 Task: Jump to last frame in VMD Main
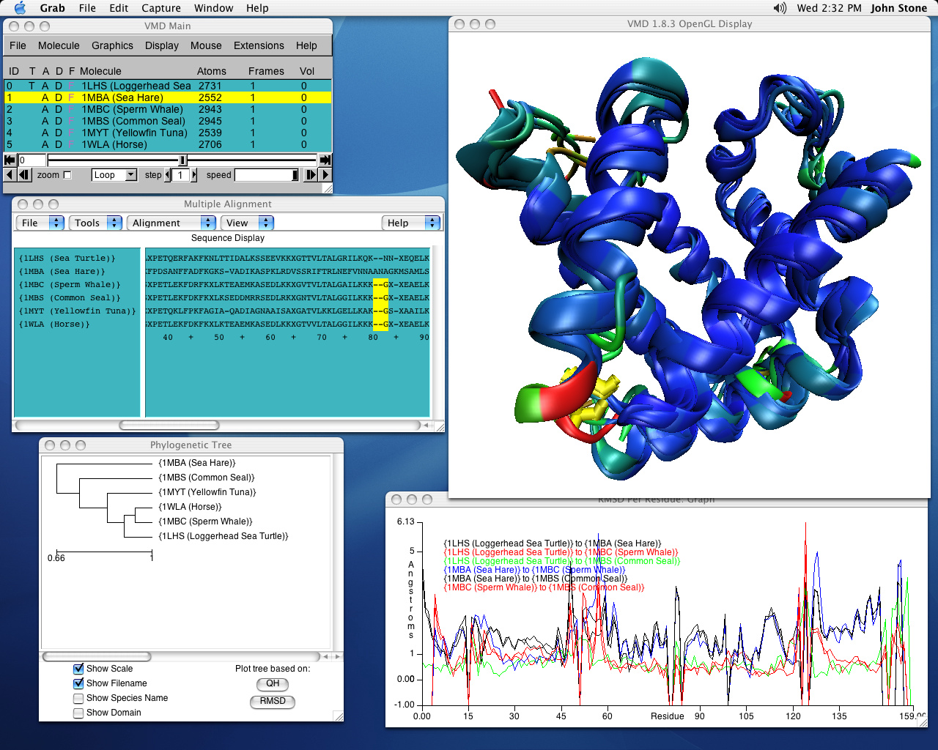point(325,160)
